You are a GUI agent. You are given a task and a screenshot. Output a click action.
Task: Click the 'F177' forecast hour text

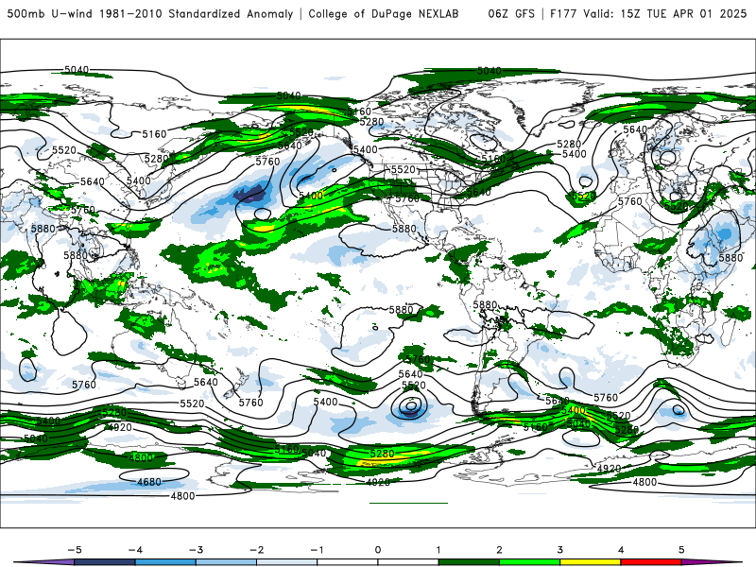563,13
